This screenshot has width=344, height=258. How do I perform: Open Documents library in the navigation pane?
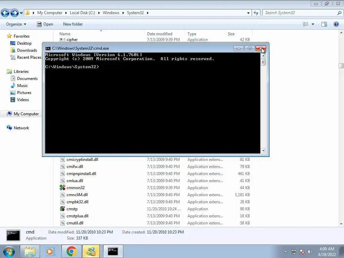(27, 79)
